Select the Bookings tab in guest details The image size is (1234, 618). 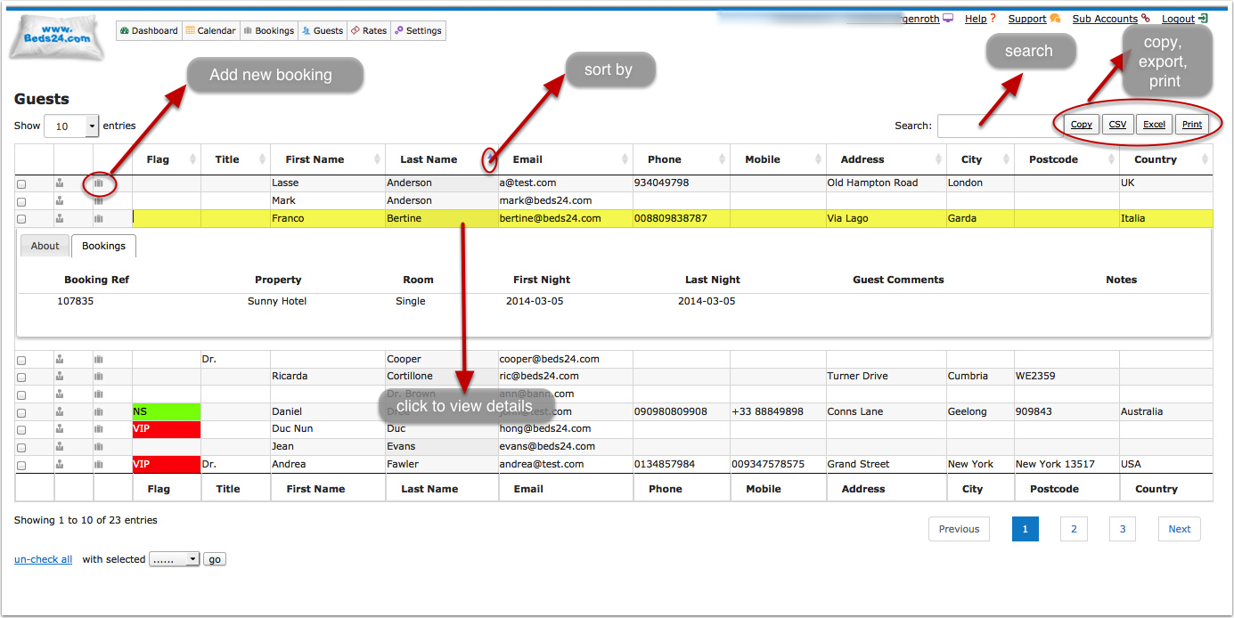104,247
